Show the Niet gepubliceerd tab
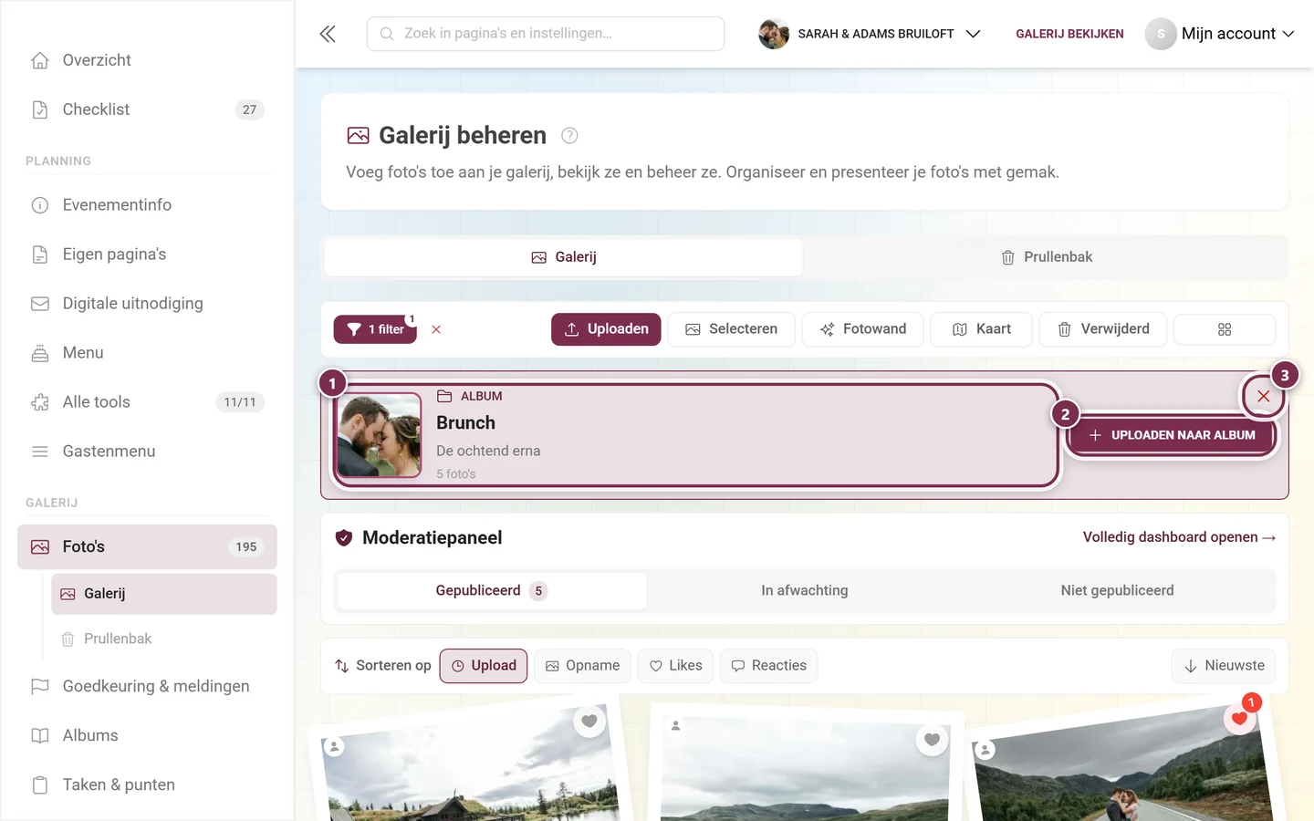1314x821 pixels. pyautogui.click(x=1117, y=591)
